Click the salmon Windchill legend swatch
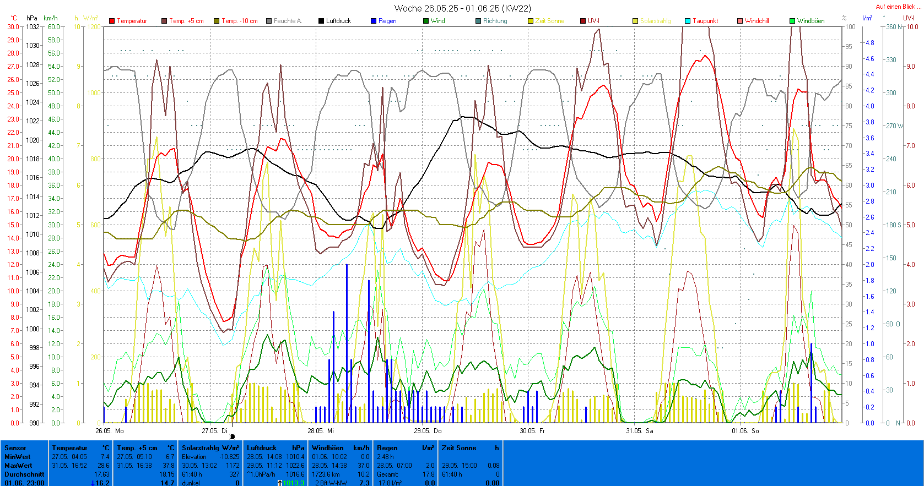924x486 pixels. click(x=740, y=21)
